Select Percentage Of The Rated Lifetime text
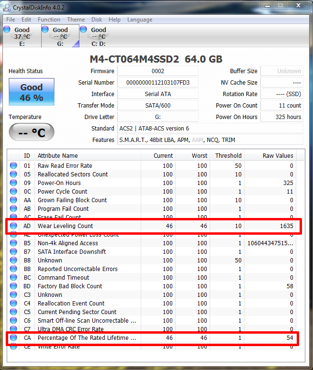This screenshot has height=370, width=313. point(87,337)
